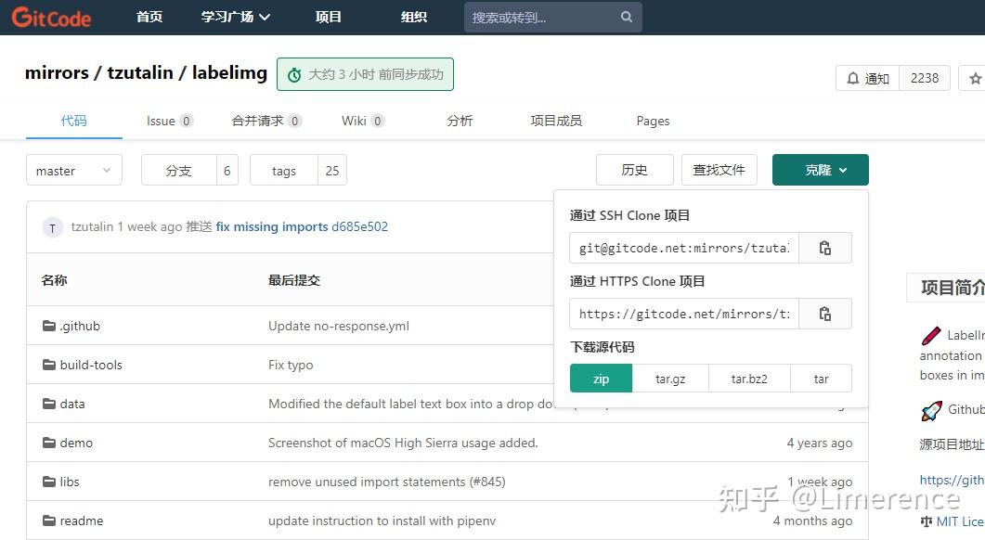
Task: Copy the HTTPS clone URL
Action: pos(824,314)
